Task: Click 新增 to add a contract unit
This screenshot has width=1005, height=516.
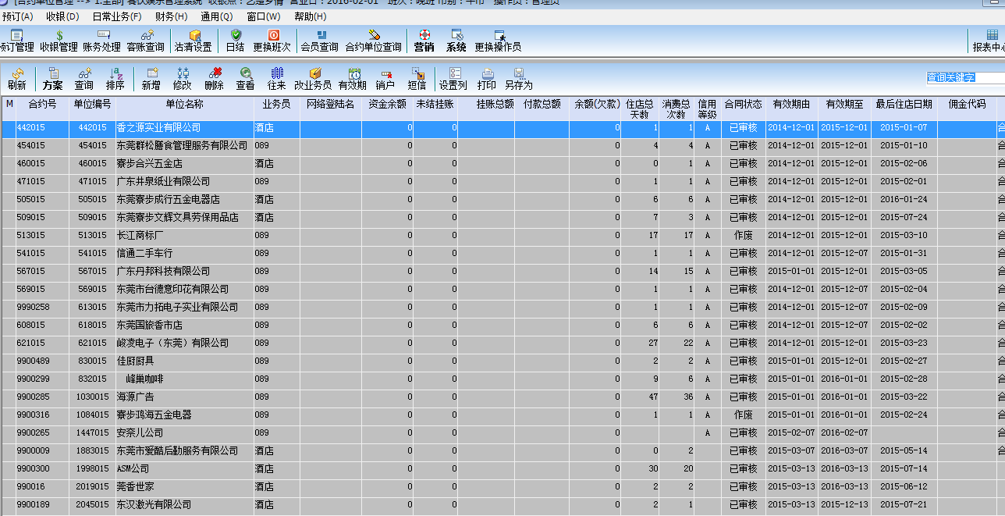Action: coord(151,79)
